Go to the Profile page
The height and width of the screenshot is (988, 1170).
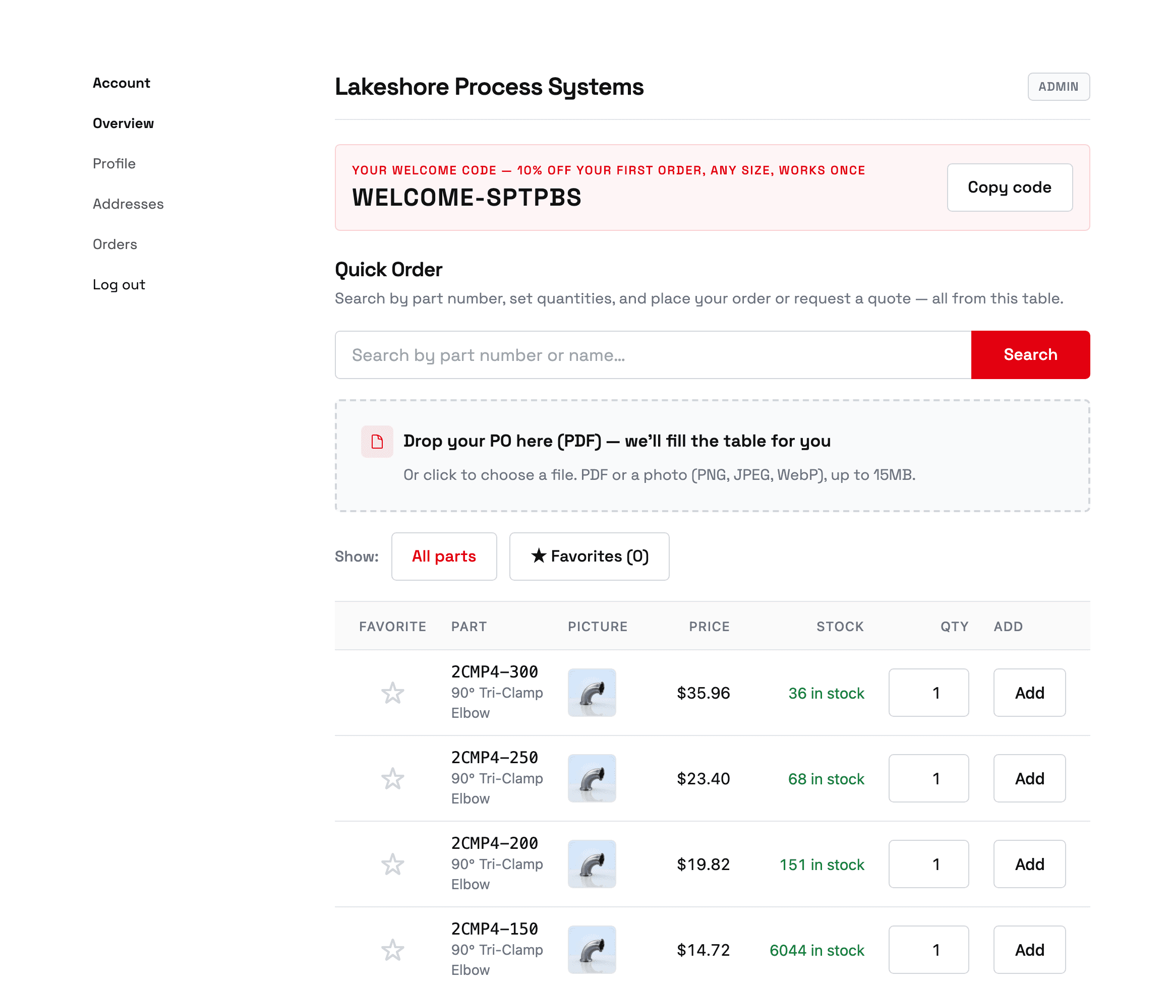point(114,163)
